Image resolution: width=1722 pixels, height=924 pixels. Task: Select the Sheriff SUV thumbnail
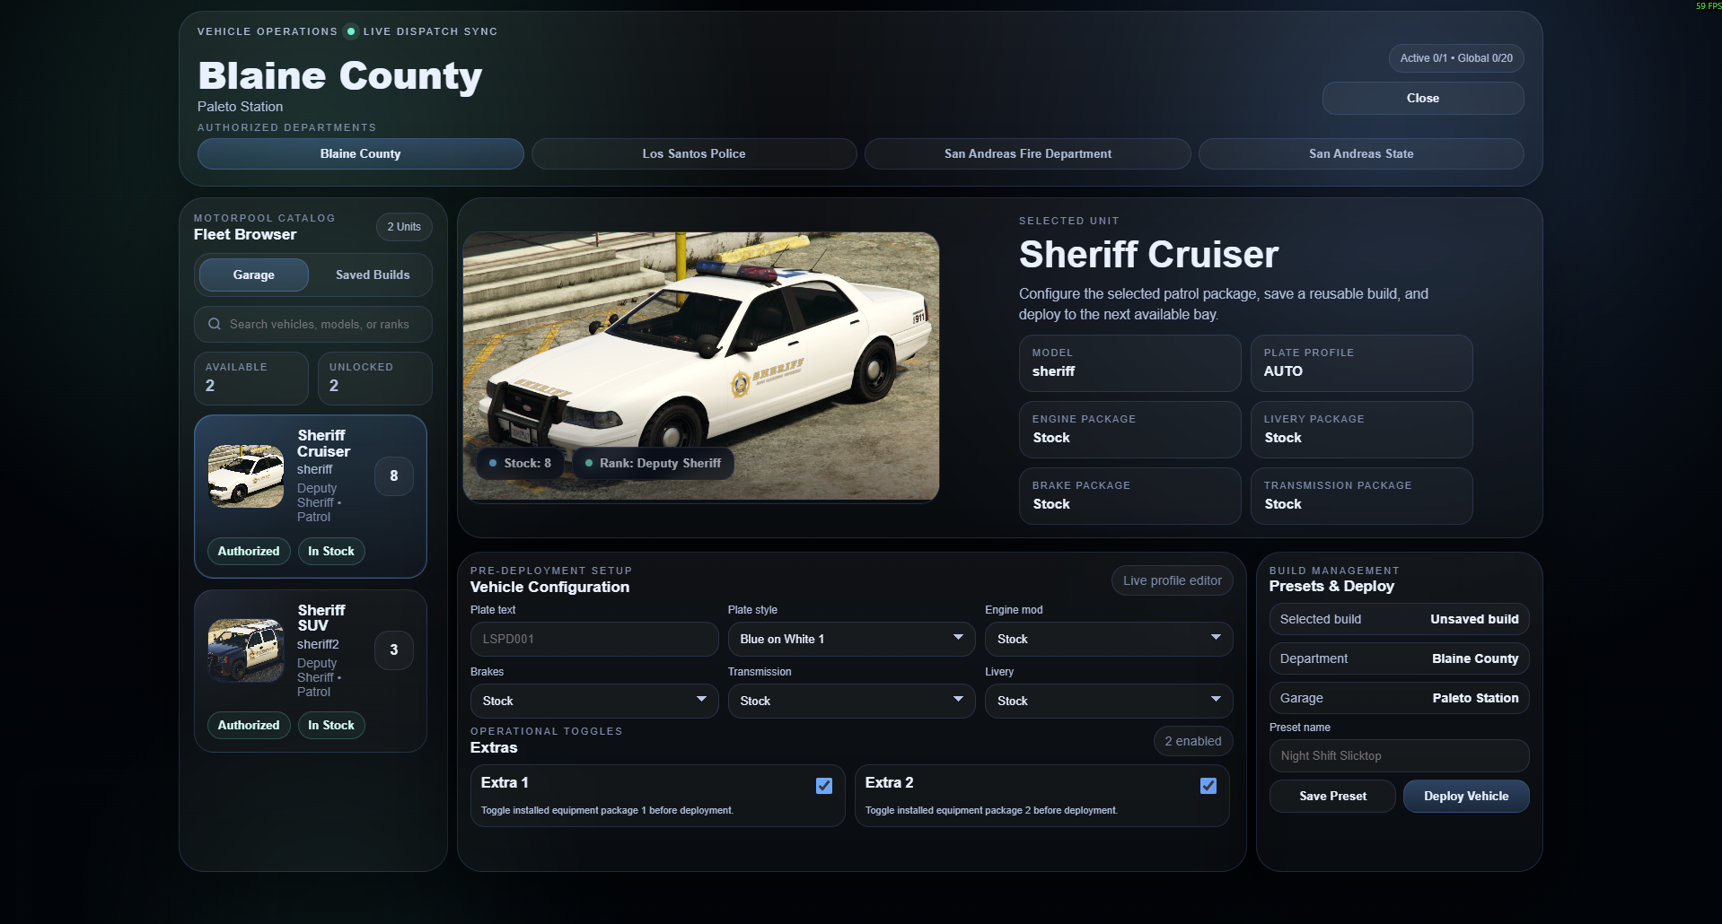coord(244,649)
